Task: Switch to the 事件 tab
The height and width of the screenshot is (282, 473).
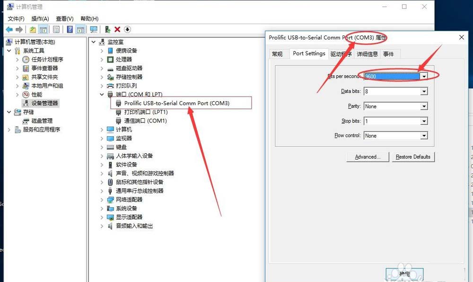Action: coord(388,54)
